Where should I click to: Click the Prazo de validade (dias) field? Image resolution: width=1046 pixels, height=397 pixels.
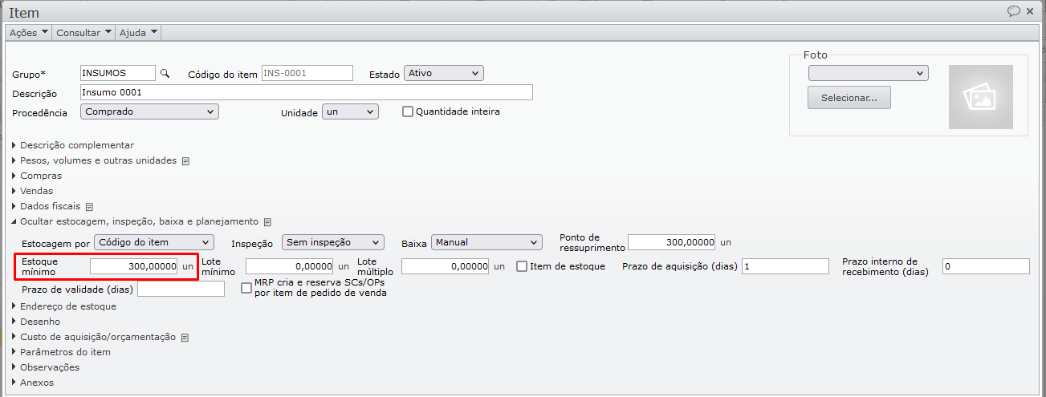click(x=181, y=289)
